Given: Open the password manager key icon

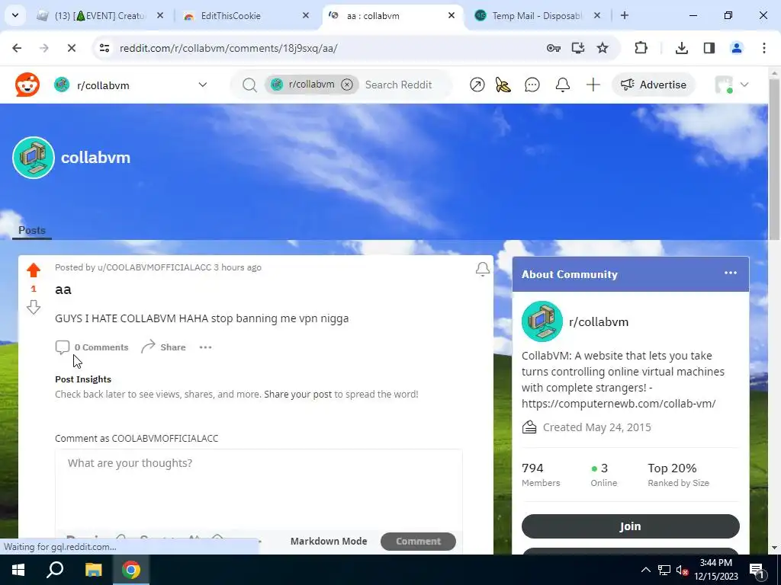Looking at the screenshot, I should pyautogui.click(x=554, y=48).
